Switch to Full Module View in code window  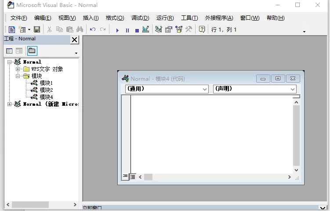point(133,177)
